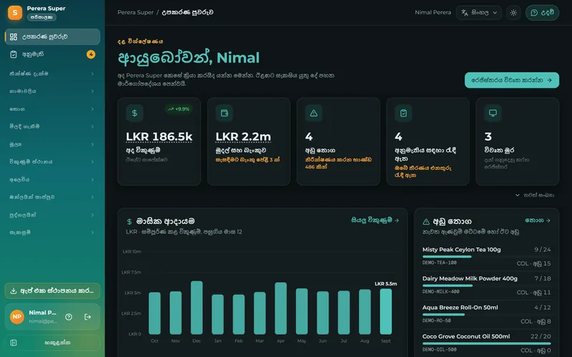Toggle the light/dark theme sun icon
The width and height of the screenshot is (572, 357).
513,13
